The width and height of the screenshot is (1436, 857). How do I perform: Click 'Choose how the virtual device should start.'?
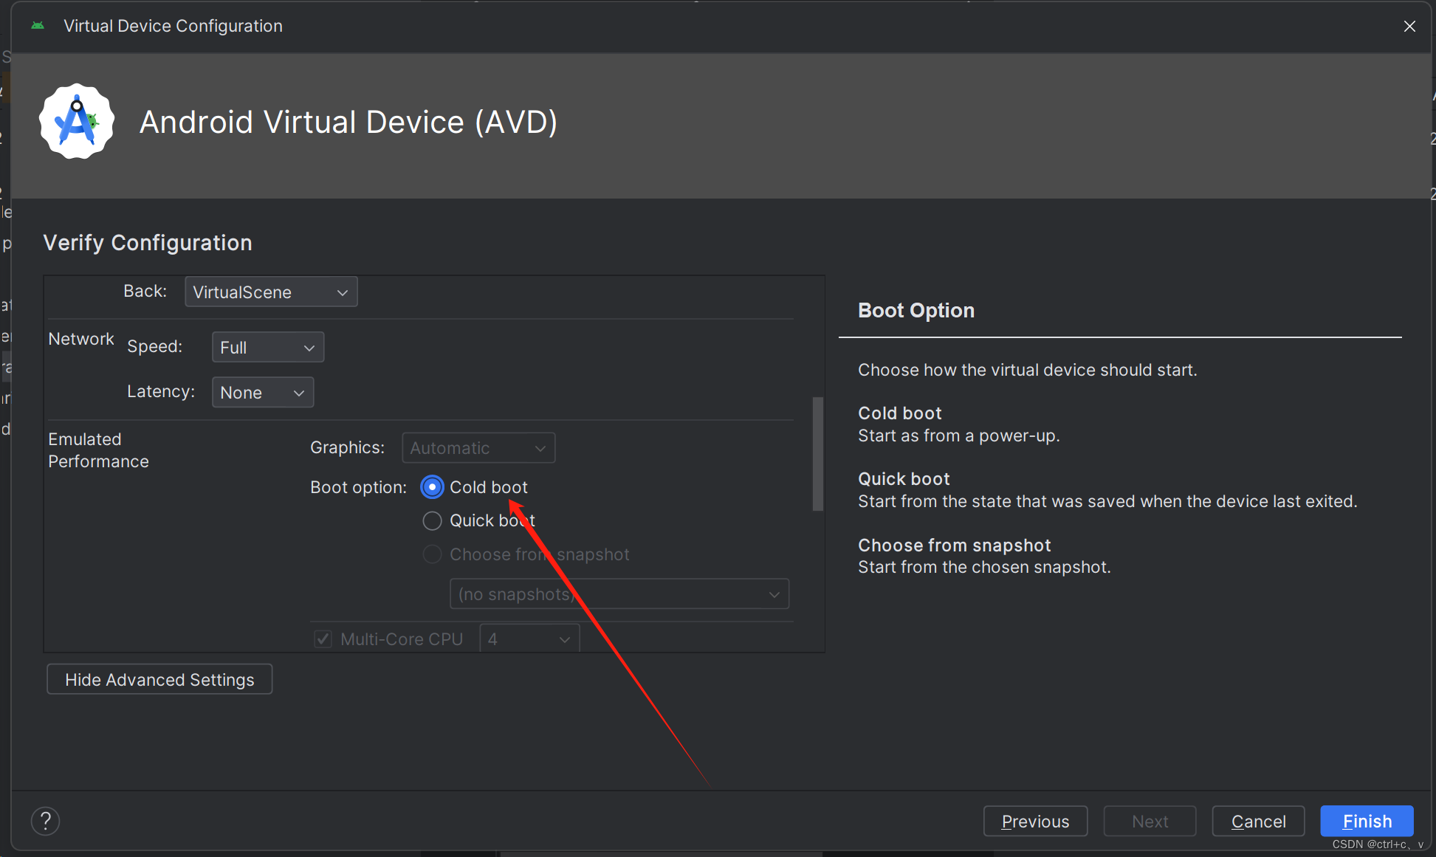[x=1028, y=370]
